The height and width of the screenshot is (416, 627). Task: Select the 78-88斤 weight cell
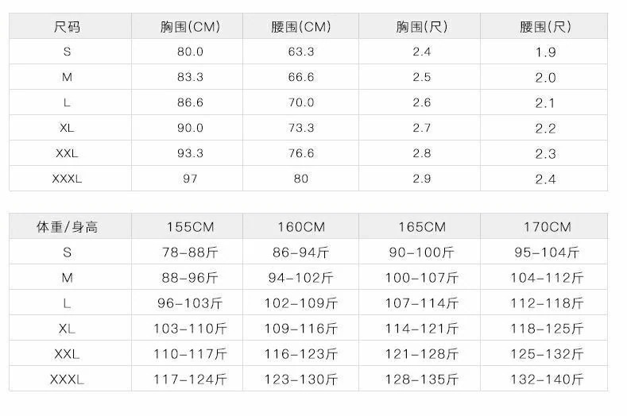point(190,252)
